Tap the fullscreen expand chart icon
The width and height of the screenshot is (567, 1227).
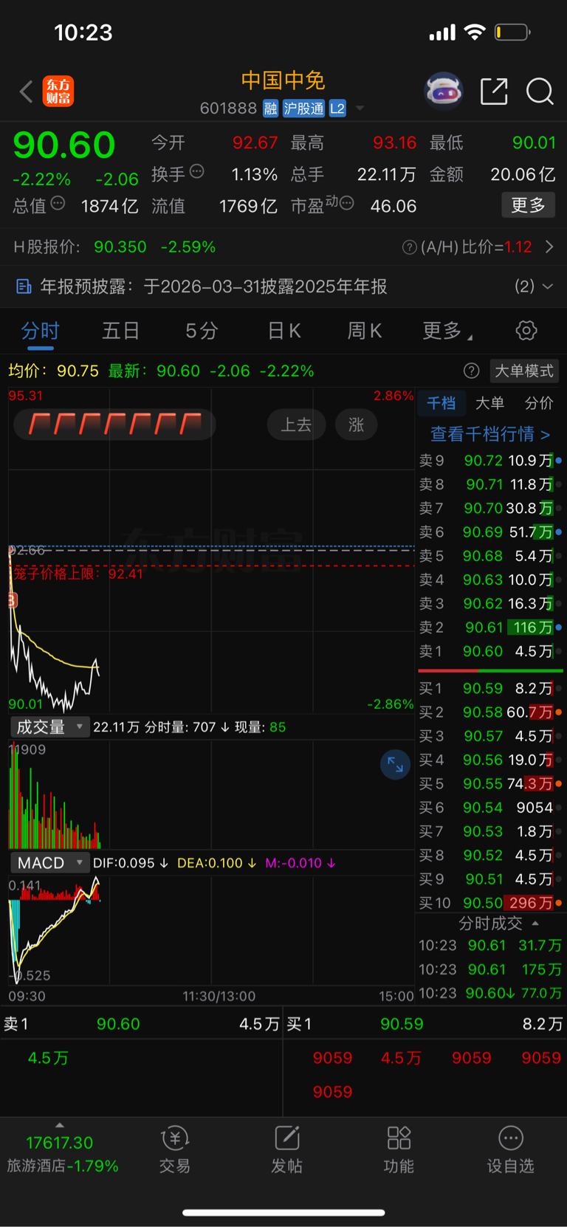click(x=395, y=765)
